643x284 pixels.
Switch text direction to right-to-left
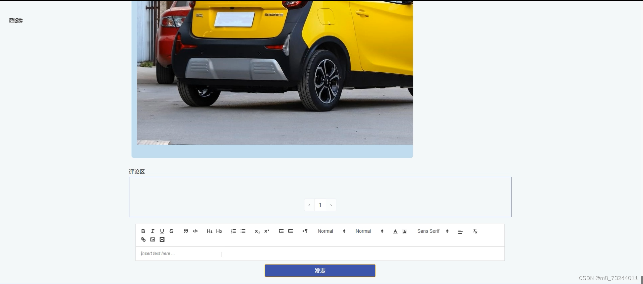click(305, 231)
